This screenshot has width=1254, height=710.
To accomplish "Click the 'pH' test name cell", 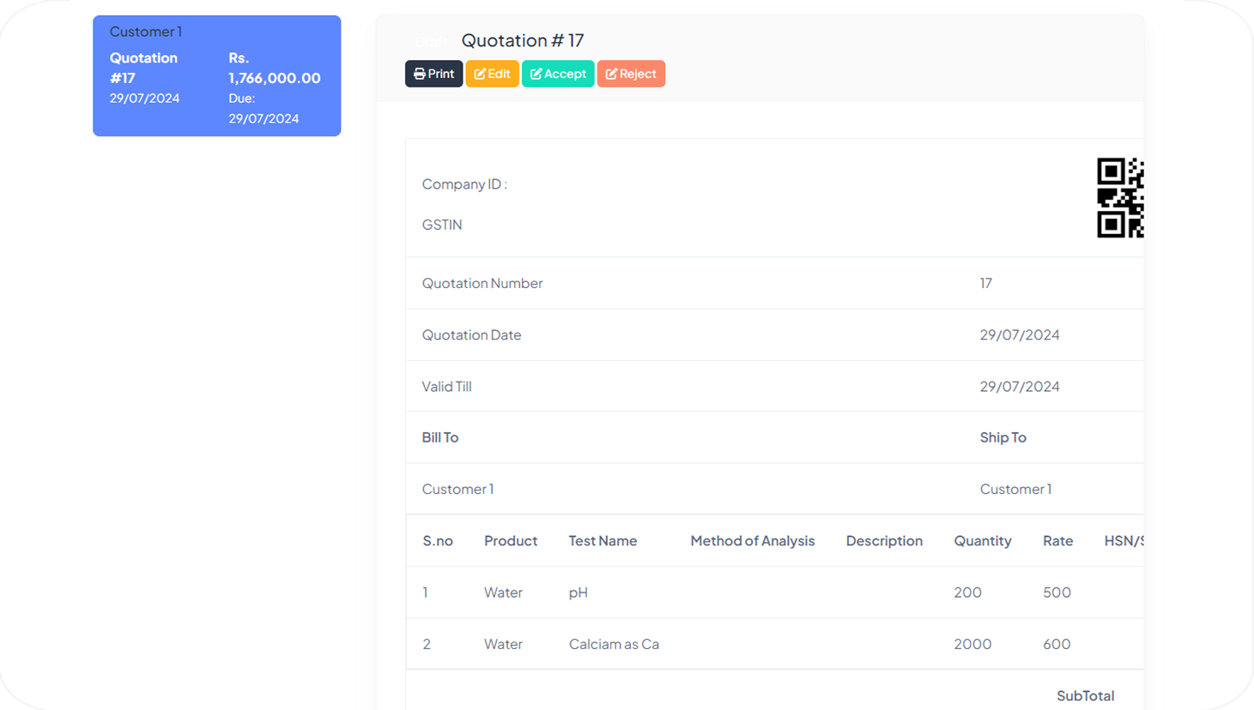I will pyautogui.click(x=579, y=593).
